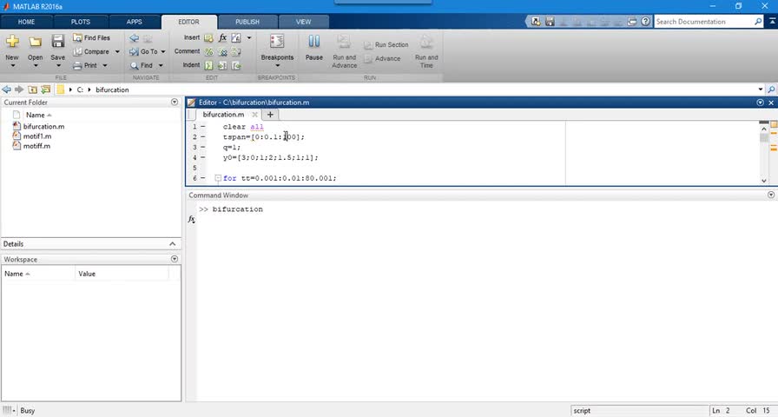Click the fx icon in Command Window

pos(192,220)
